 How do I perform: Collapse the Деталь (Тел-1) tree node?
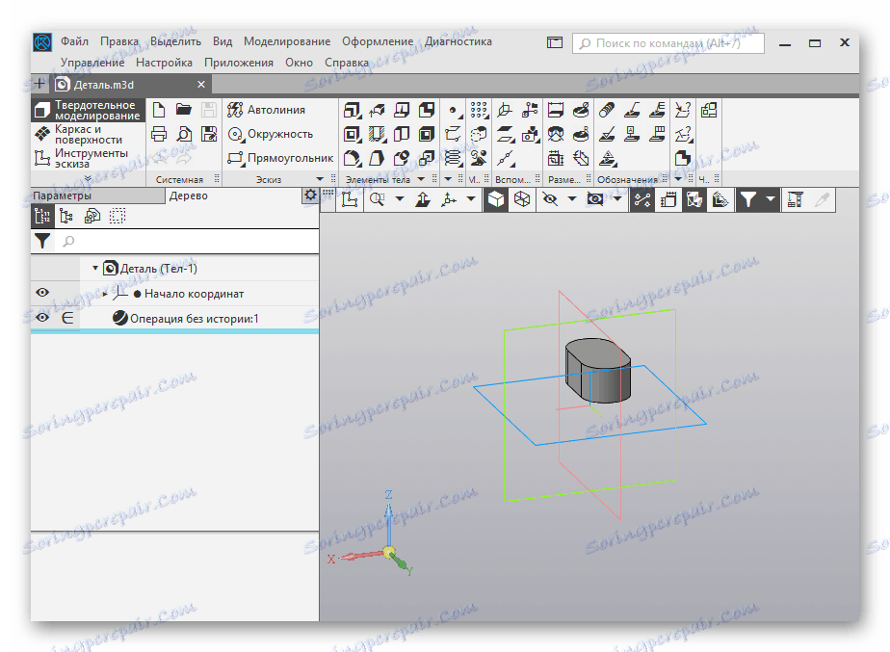[95, 268]
